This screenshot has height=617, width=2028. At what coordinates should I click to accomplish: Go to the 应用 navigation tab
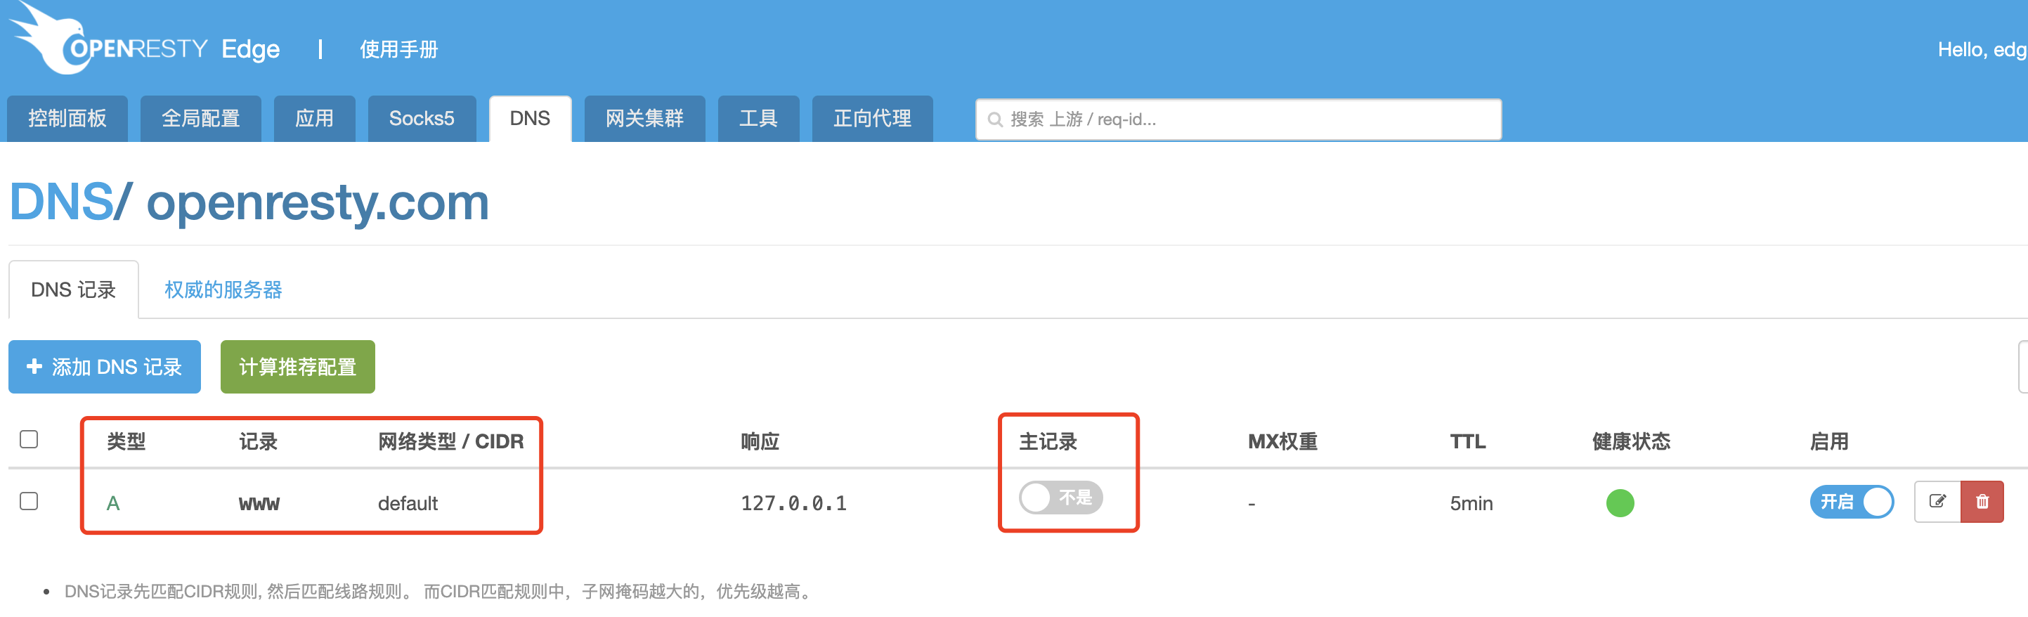tap(315, 119)
